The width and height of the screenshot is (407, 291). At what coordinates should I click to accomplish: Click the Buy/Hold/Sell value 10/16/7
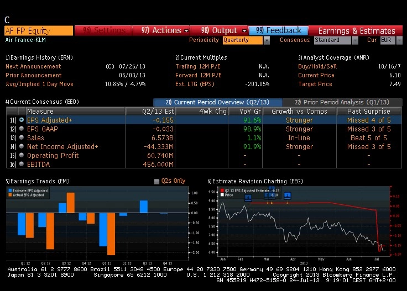389,66
